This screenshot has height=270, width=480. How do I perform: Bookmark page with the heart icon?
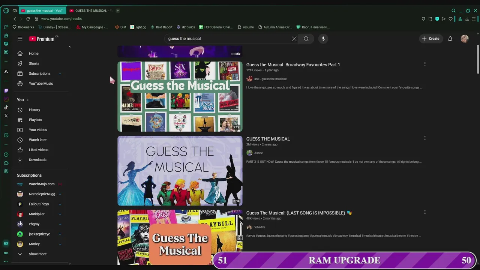(450, 19)
